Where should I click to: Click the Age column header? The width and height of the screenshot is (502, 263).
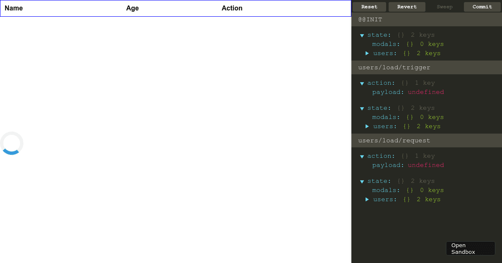pos(132,8)
